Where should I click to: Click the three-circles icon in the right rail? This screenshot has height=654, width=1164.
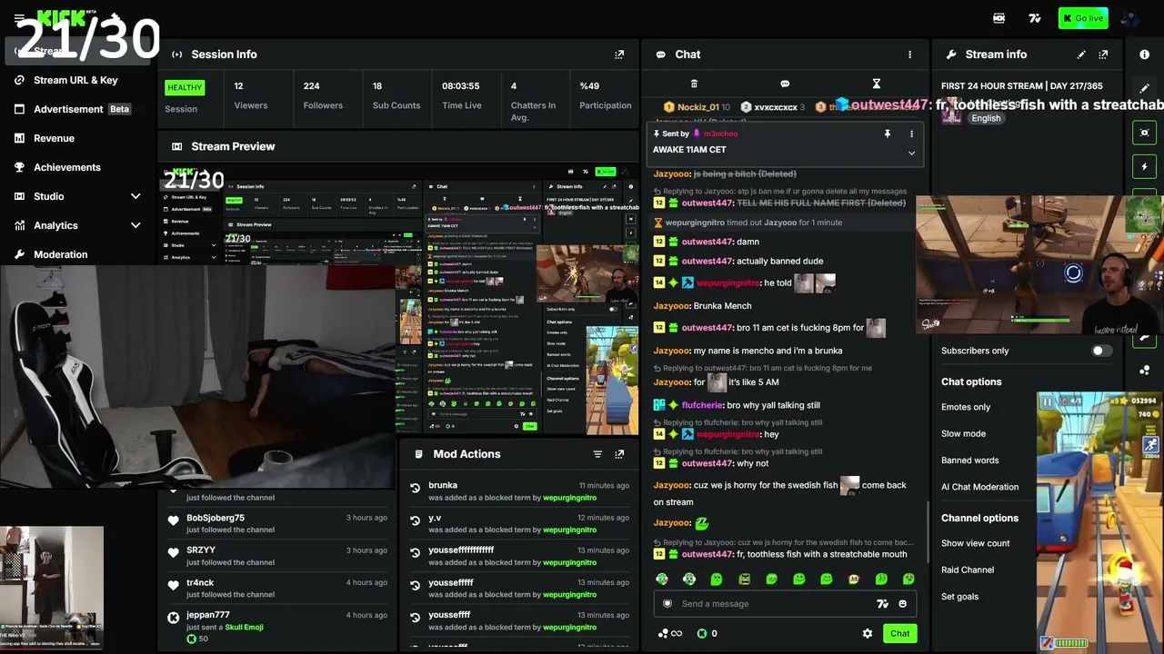(1144, 370)
